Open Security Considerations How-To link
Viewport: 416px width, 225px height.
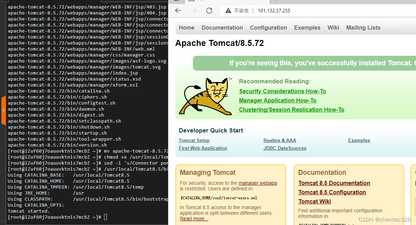[x=283, y=91]
